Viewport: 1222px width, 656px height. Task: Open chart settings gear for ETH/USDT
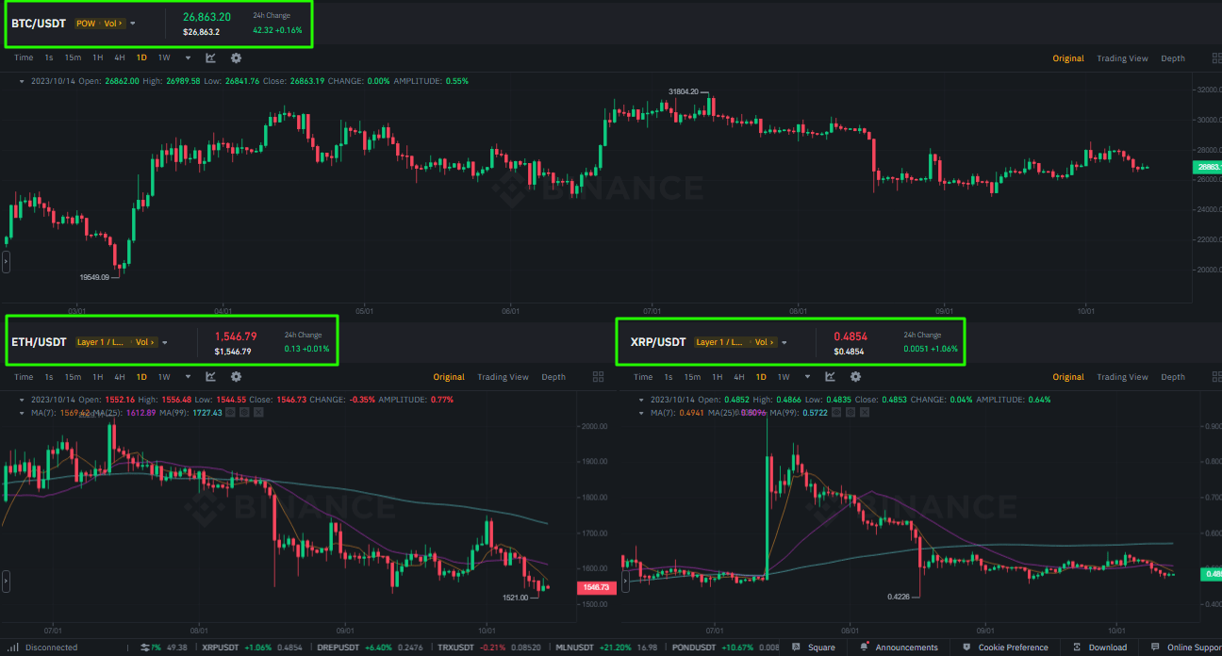(236, 376)
